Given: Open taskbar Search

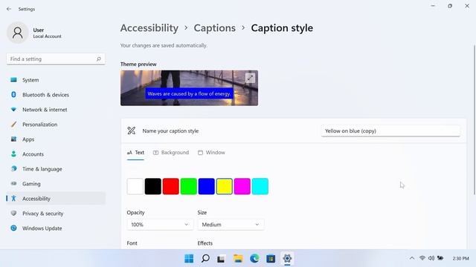Looking at the screenshot, I should pos(205,259).
